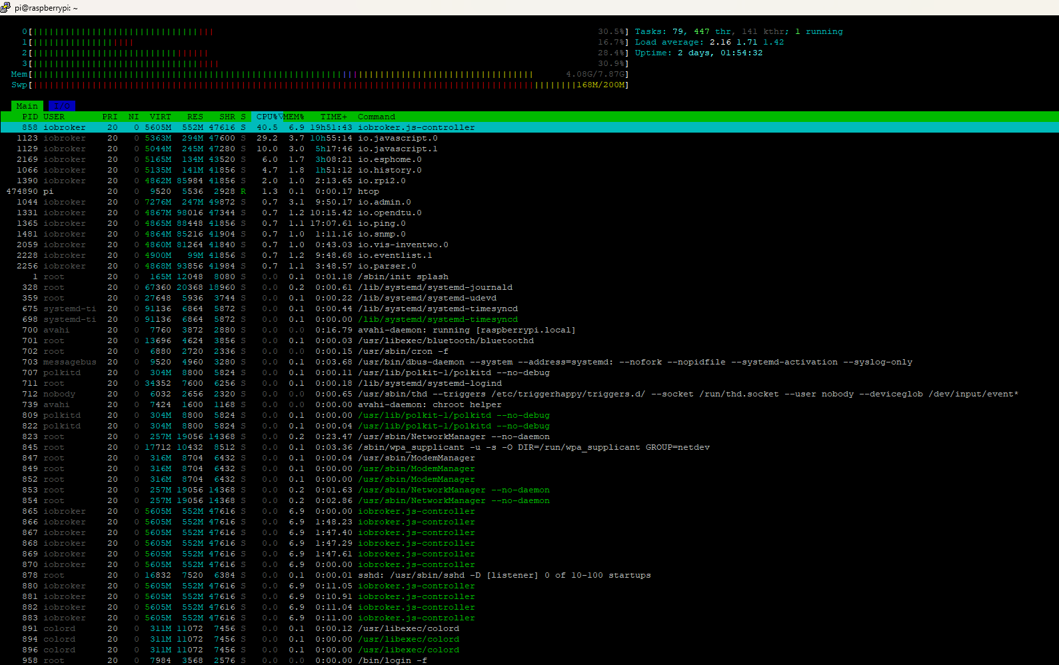The width and height of the screenshot is (1059, 665).
Task: Select the io.javascript.0 process row
Action: [x=398, y=138]
